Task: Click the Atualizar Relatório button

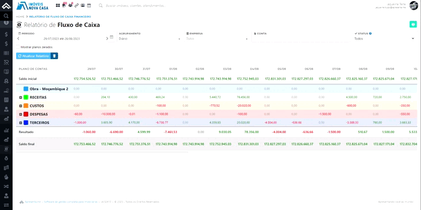Action: pyautogui.click(x=33, y=56)
